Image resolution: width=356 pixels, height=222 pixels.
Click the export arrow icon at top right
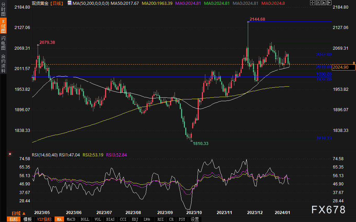click(x=329, y=3)
